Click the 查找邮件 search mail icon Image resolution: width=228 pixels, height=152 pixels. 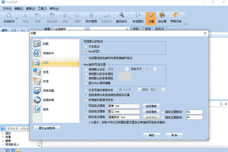[121, 18]
